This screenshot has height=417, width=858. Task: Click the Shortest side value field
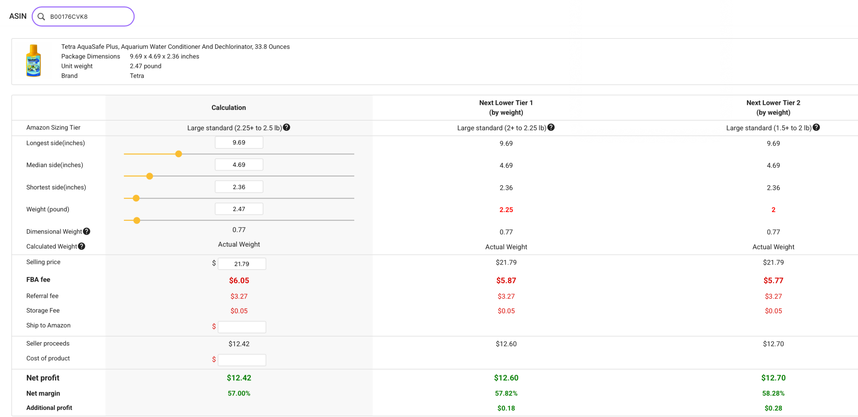coord(239,187)
